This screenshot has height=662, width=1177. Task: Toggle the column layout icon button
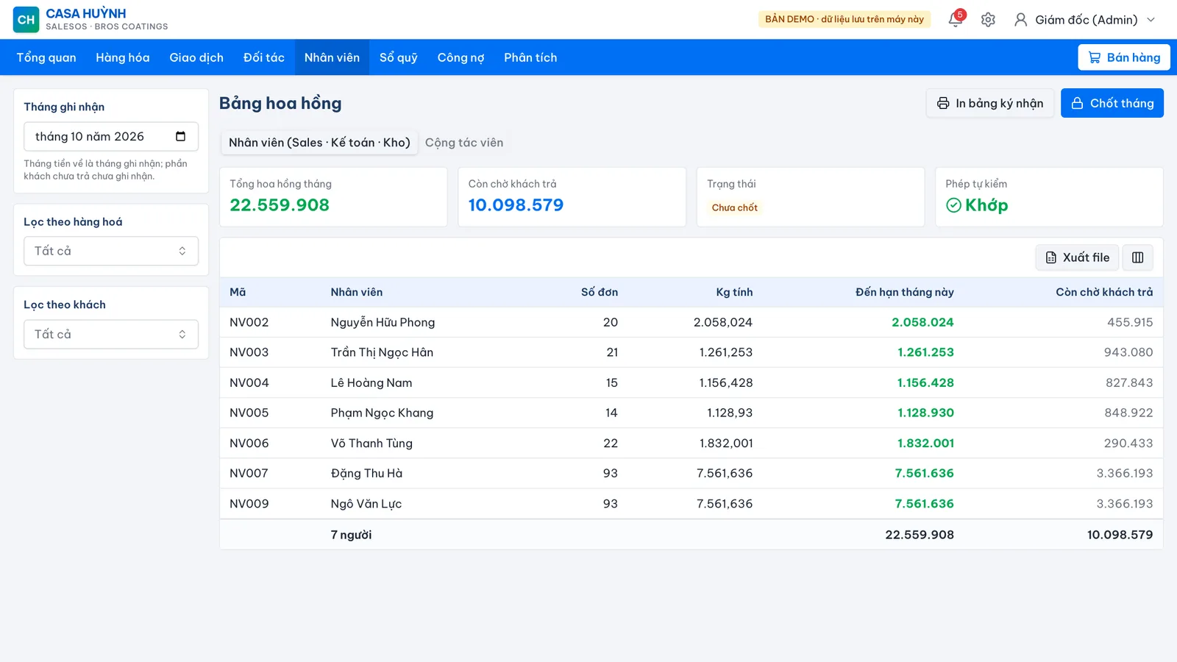click(x=1137, y=257)
